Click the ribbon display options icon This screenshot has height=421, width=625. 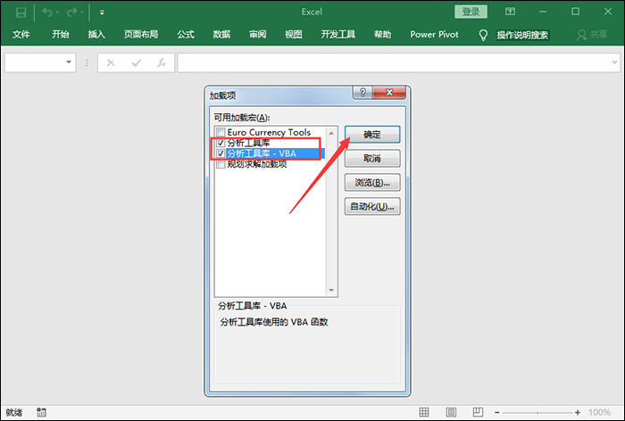point(510,12)
